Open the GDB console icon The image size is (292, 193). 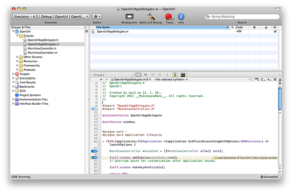pos(183,75)
